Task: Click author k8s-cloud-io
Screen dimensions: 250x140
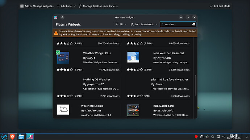Action: 165,111
